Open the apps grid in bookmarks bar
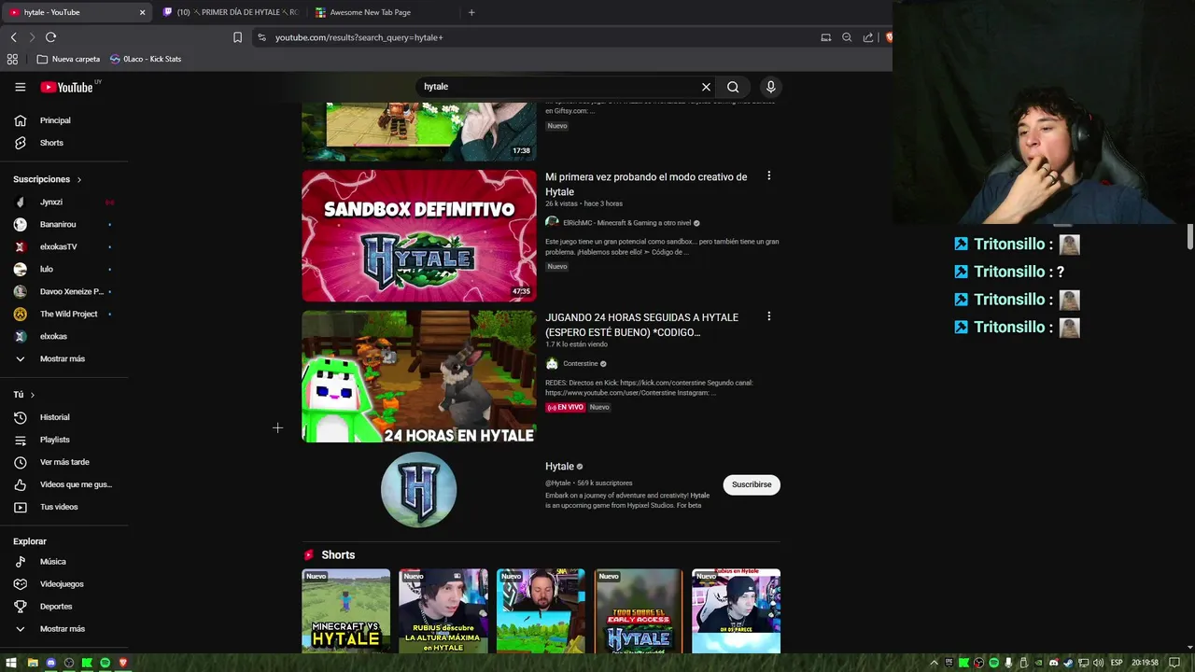Screen dimensions: 1195x672 click(x=12, y=59)
